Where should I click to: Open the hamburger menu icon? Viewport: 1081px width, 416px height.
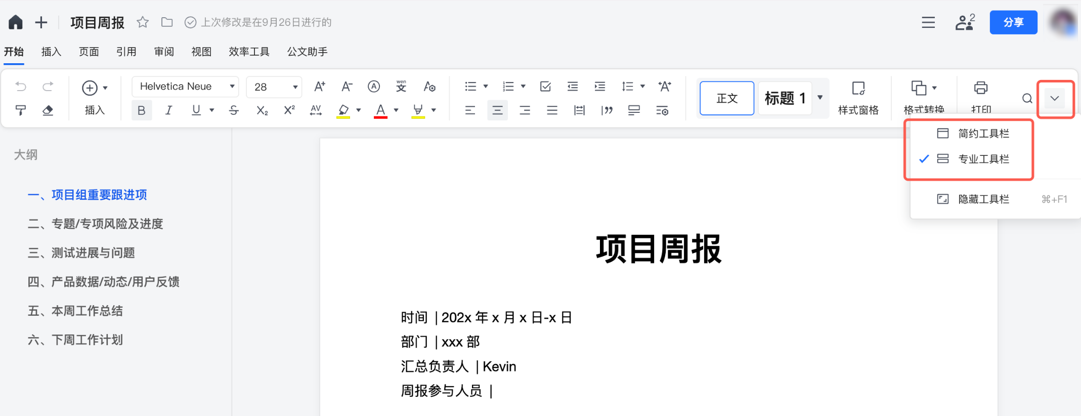928,22
